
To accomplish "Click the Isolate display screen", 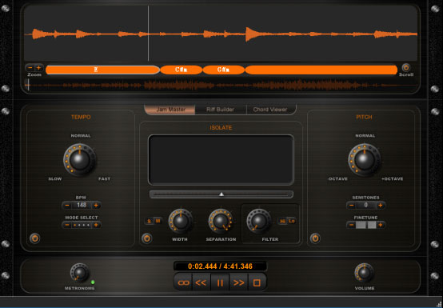I will pyautogui.click(x=221, y=160).
